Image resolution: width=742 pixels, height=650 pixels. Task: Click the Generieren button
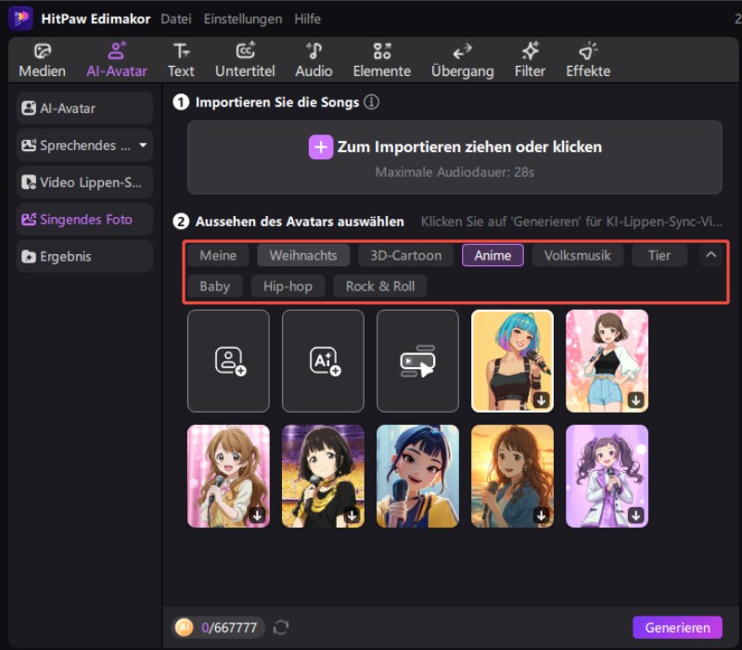pos(677,628)
